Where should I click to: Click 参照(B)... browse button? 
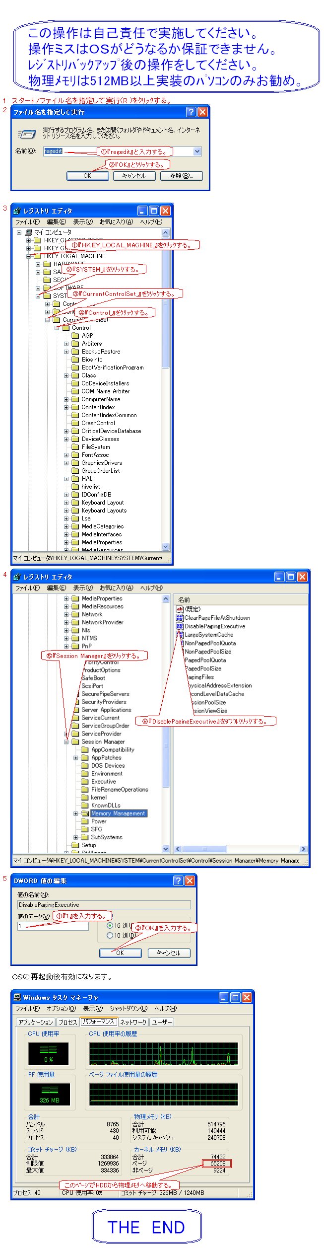point(181,176)
